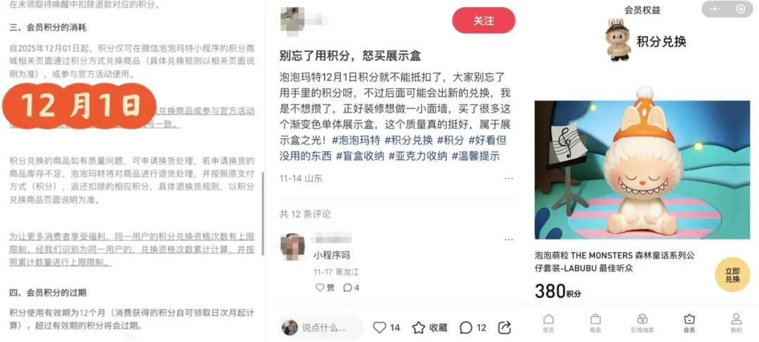
Task: Tap the share arrow icon in bottom bar
Action: point(505,327)
